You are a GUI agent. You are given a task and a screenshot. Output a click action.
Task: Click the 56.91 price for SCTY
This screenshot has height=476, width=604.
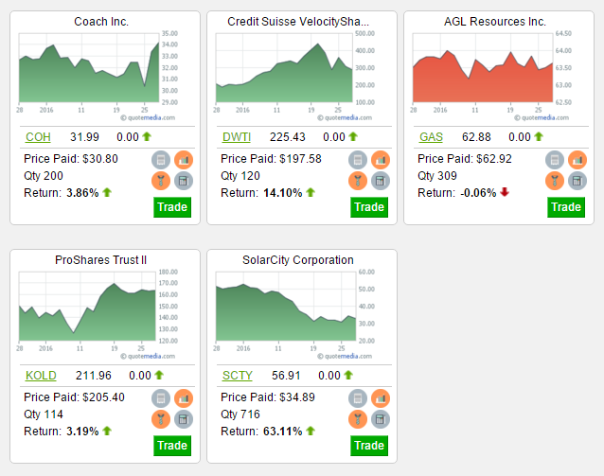[286, 376]
